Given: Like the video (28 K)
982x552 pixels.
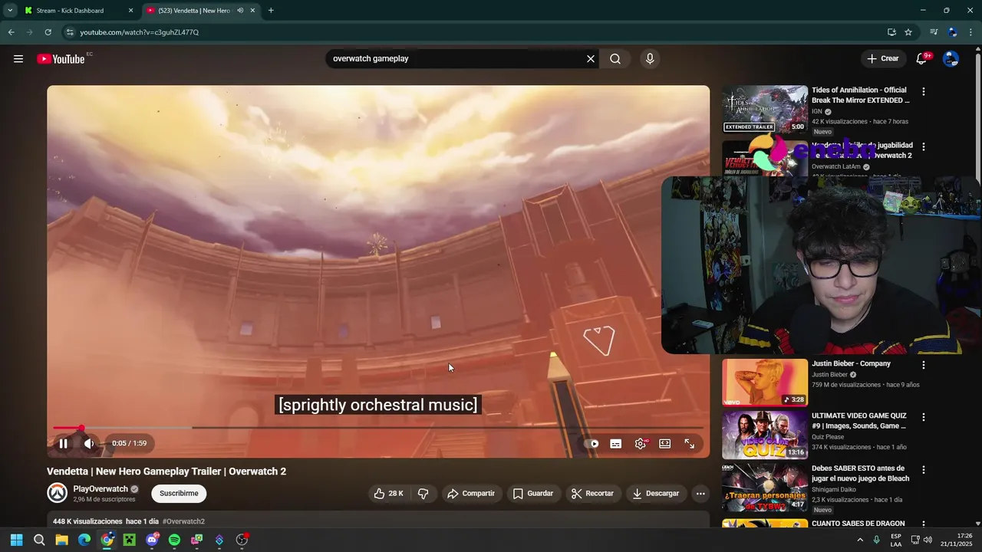Looking at the screenshot, I should tap(389, 493).
